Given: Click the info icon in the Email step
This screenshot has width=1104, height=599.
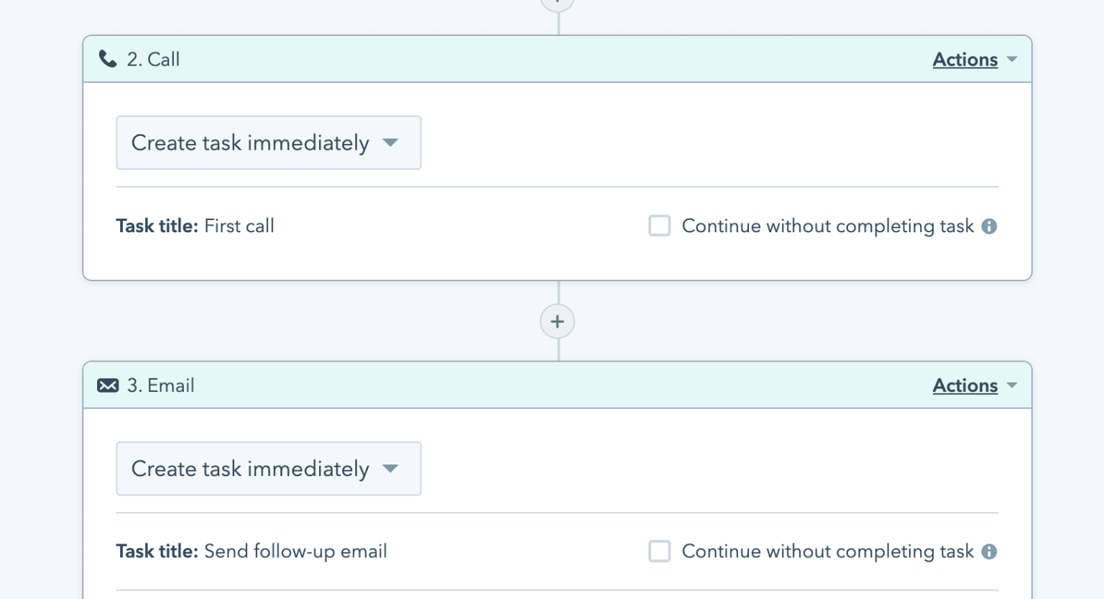Looking at the screenshot, I should 990,552.
